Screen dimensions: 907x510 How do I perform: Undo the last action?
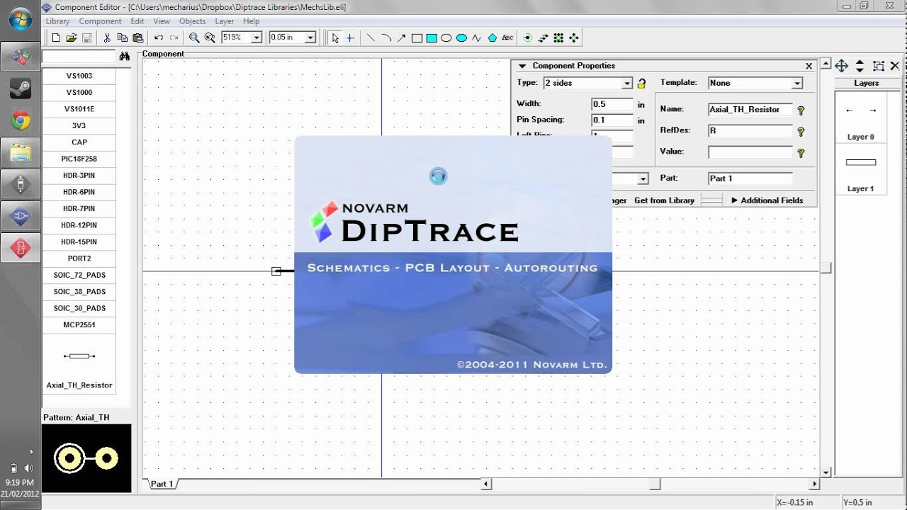pos(159,38)
